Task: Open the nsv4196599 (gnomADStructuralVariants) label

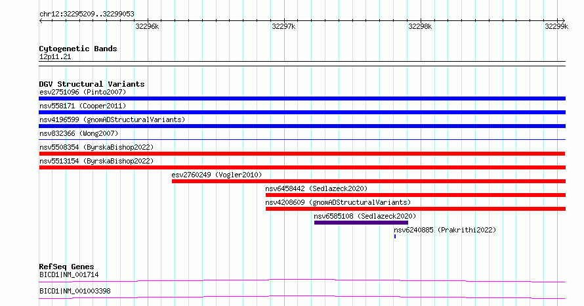Action: click(x=112, y=120)
